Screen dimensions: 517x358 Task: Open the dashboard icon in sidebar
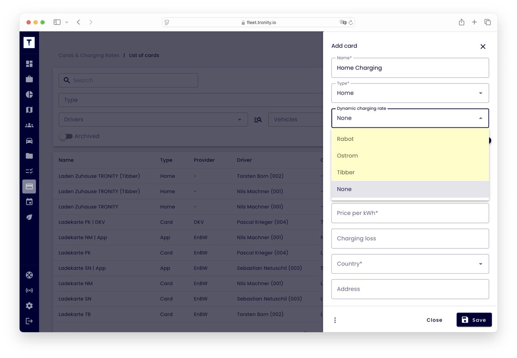tap(29, 64)
